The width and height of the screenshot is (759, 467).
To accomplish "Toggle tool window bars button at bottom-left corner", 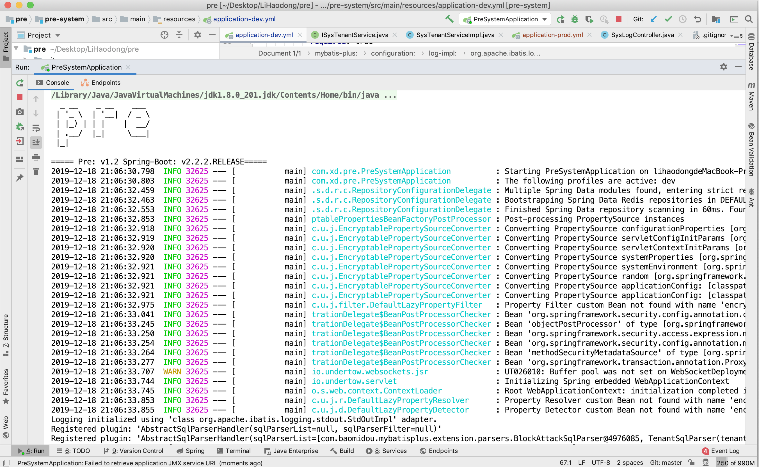I will pyautogui.click(x=6, y=463).
